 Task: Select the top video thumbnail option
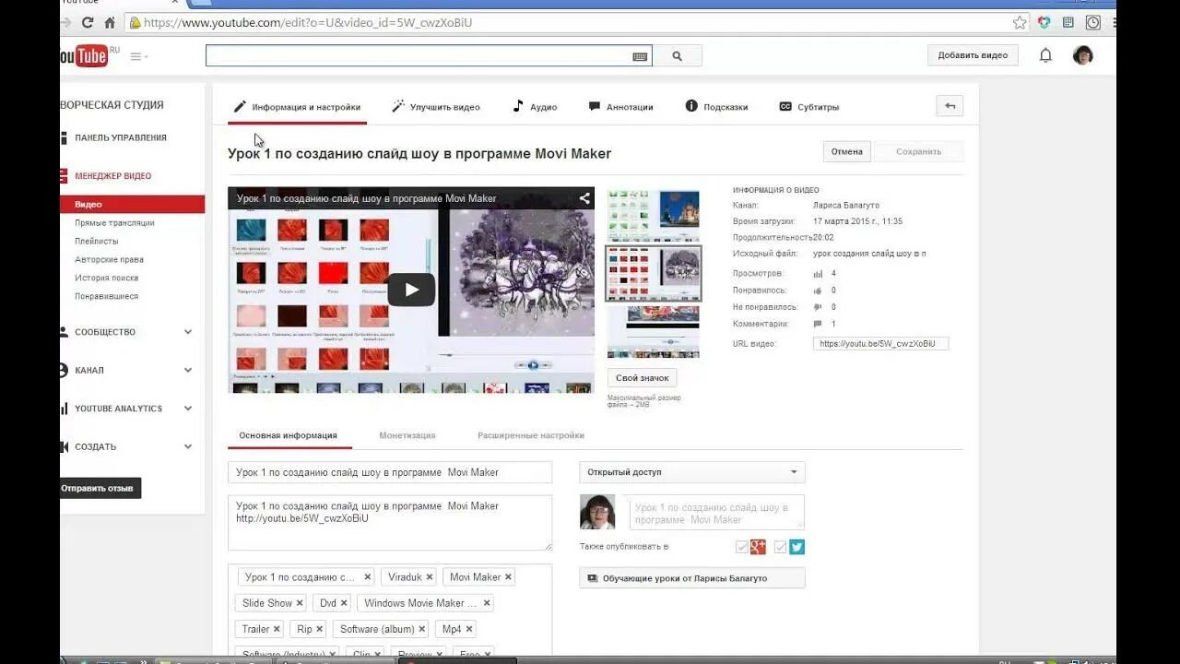point(654,215)
